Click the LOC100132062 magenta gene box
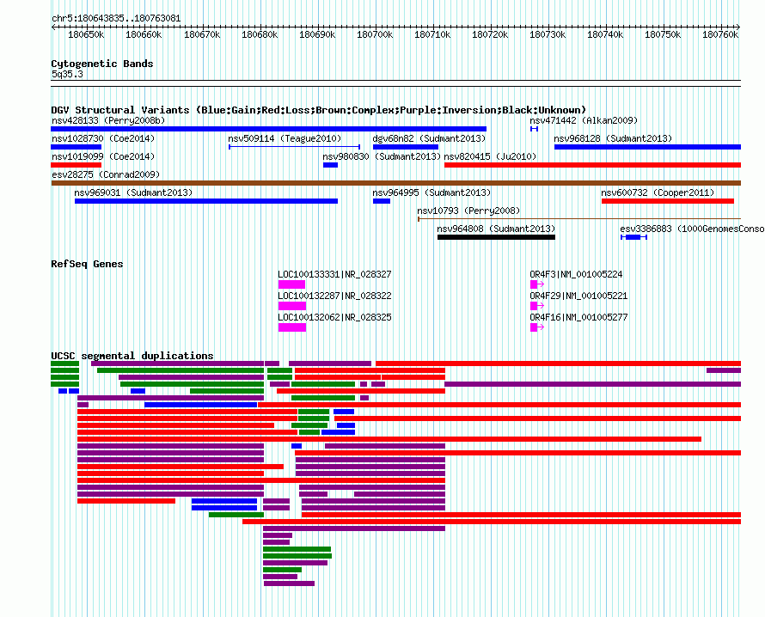This screenshot has height=617, width=765. pyautogui.click(x=292, y=327)
